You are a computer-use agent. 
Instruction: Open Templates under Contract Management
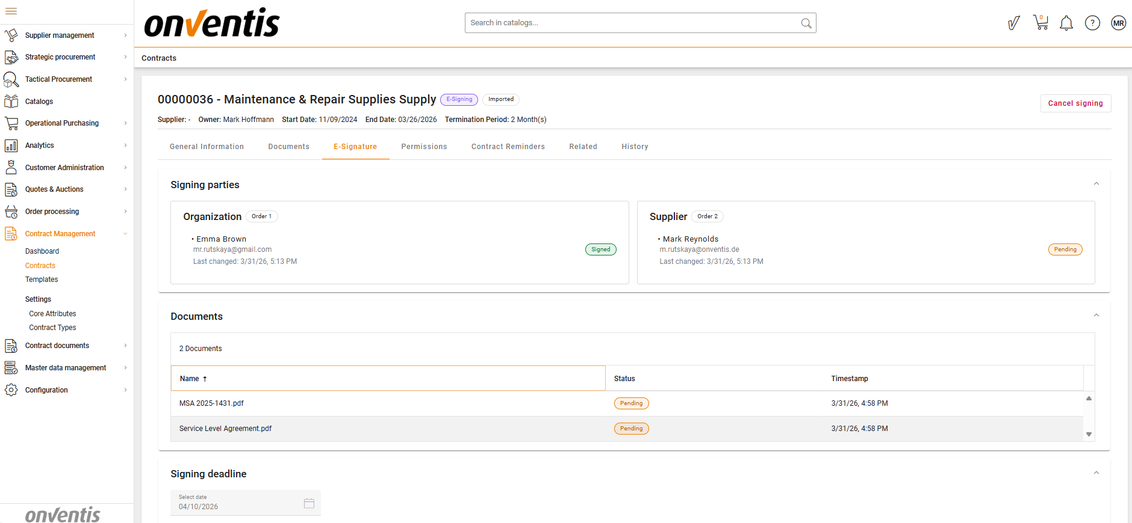point(42,280)
